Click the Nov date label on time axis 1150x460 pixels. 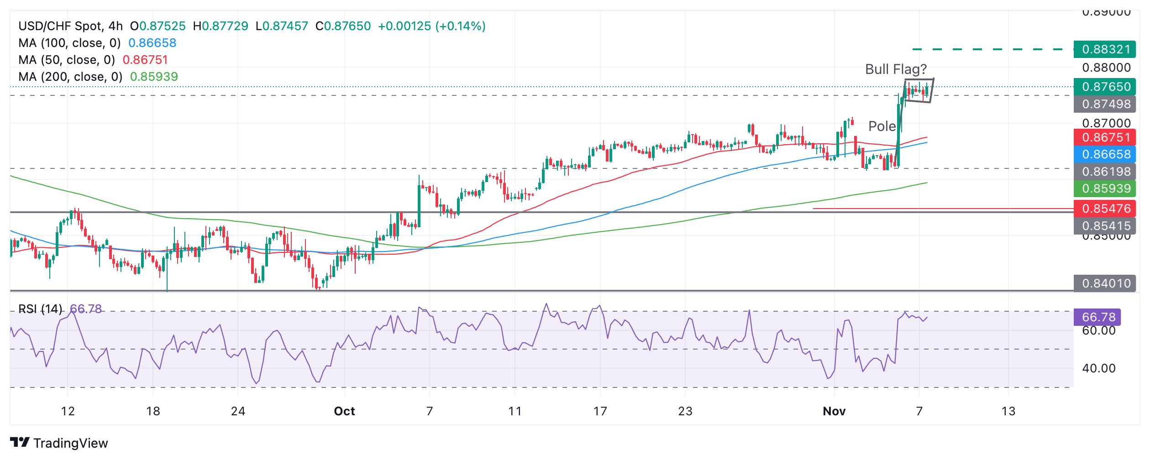point(834,412)
